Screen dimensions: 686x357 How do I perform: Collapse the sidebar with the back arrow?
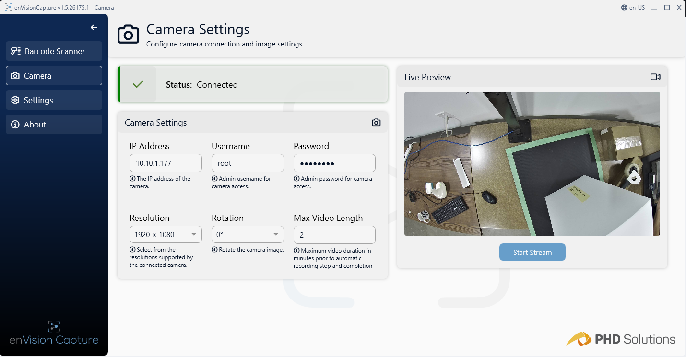[94, 28]
